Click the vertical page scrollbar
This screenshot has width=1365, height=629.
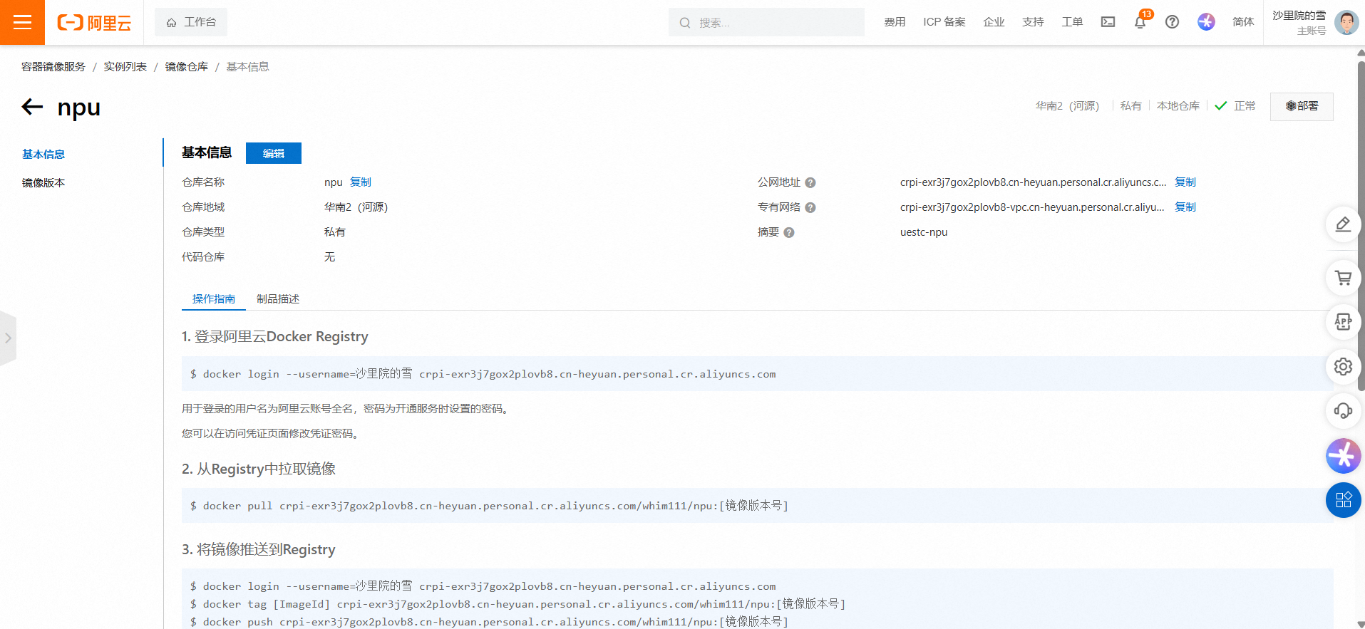pyautogui.click(x=1361, y=225)
